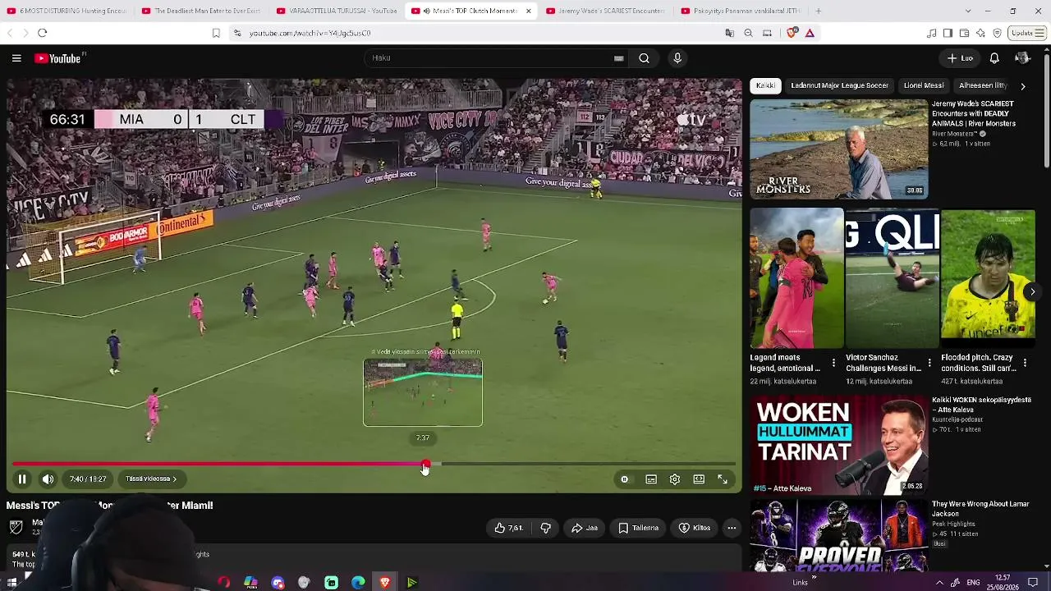This screenshot has height=591, width=1051.
Task: Open the 'Luo' create menu
Action: pyautogui.click(x=960, y=58)
